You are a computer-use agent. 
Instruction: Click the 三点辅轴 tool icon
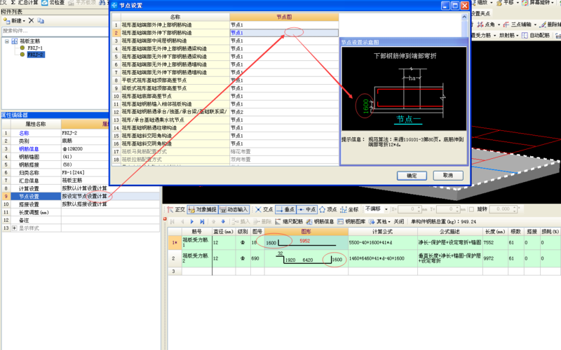click(x=506, y=24)
